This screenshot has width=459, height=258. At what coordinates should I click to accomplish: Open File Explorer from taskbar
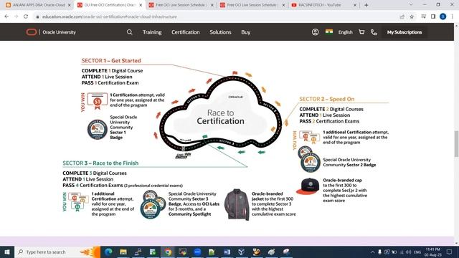point(123,252)
